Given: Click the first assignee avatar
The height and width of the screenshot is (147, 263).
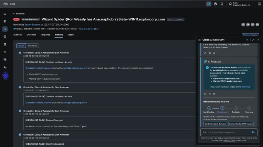Looking at the screenshot, I should point(243,24).
